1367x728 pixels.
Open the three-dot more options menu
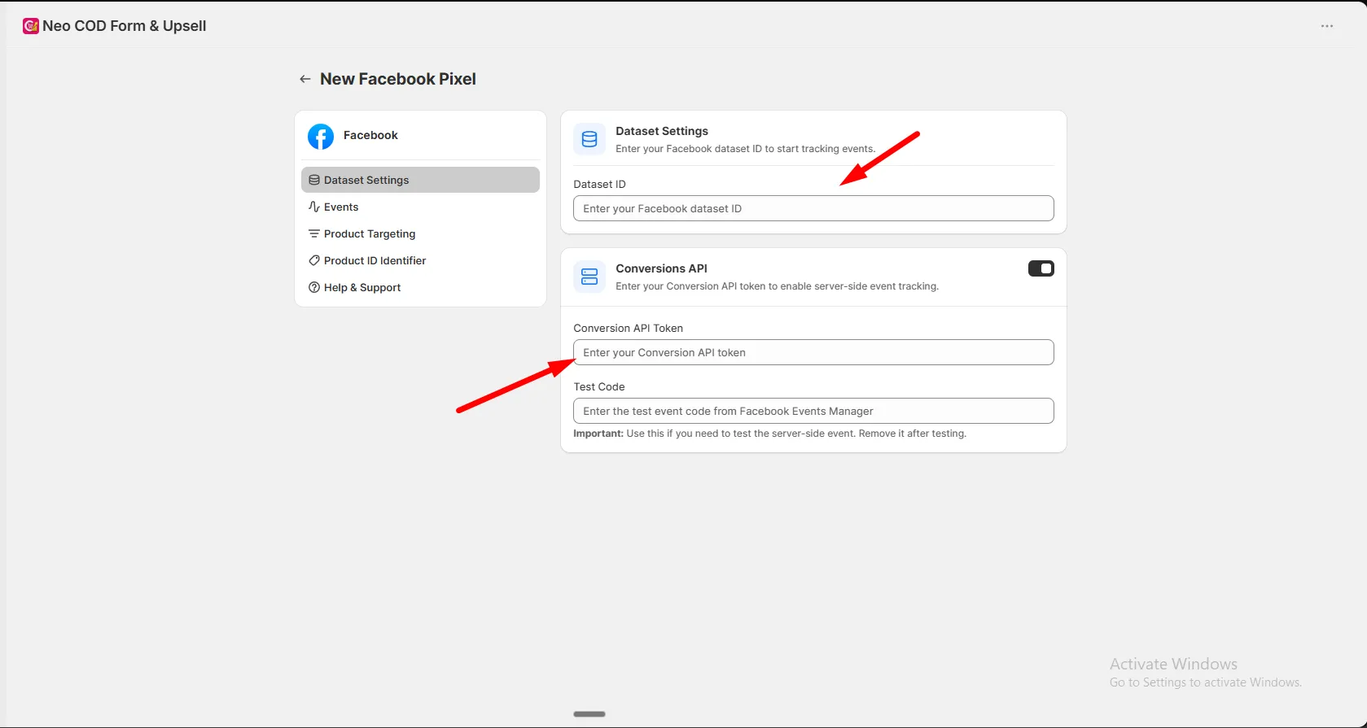click(1327, 26)
